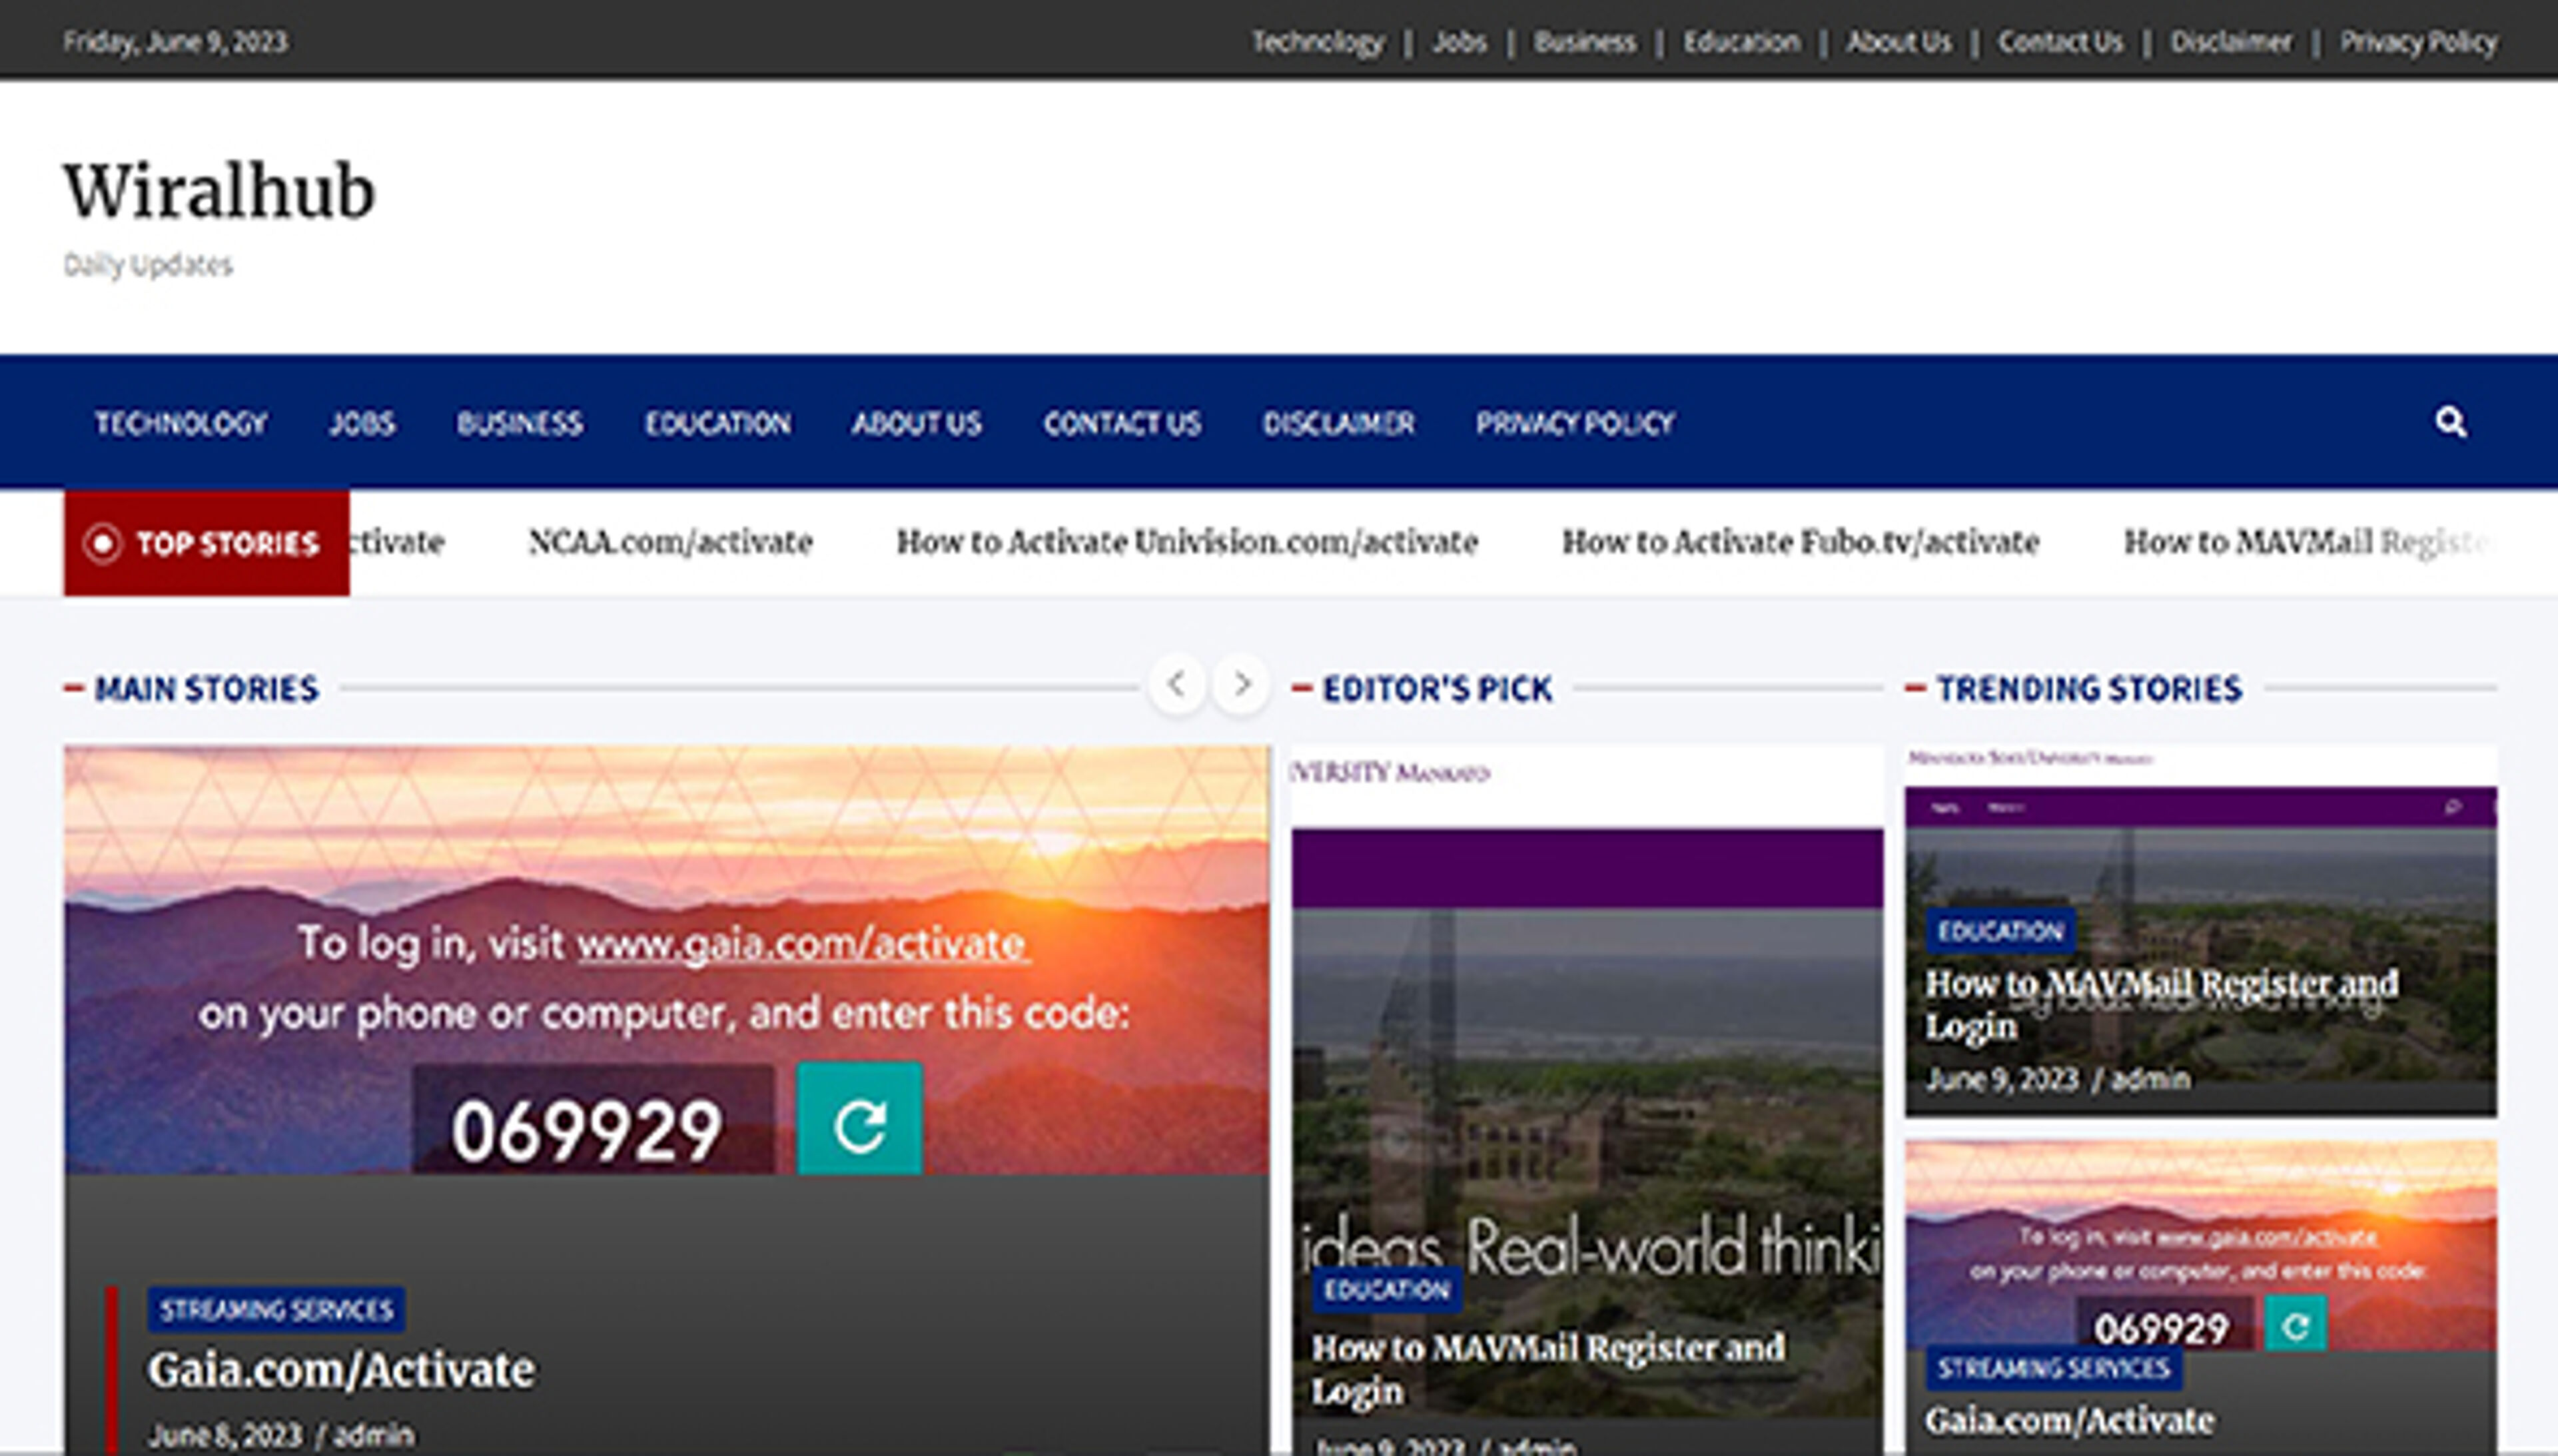2558x1456 pixels.
Task: Open the search icon in navbar
Action: 2450,422
